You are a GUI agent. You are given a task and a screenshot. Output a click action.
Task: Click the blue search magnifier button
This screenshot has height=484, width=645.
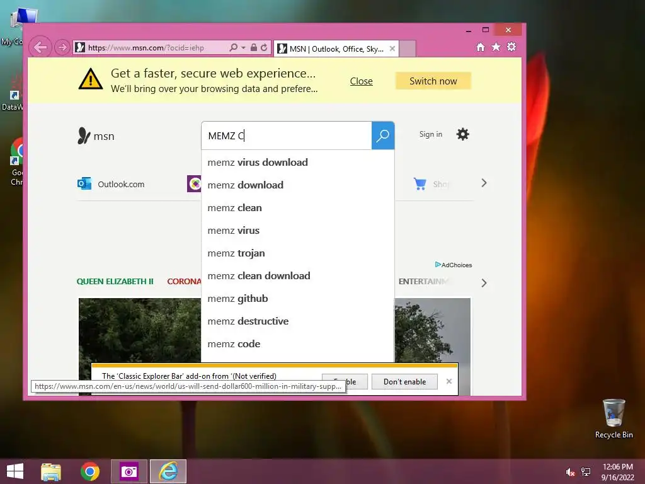pos(383,135)
